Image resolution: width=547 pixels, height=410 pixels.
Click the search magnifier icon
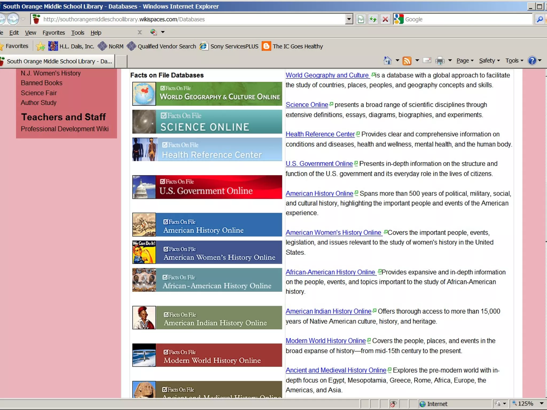[540, 19]
